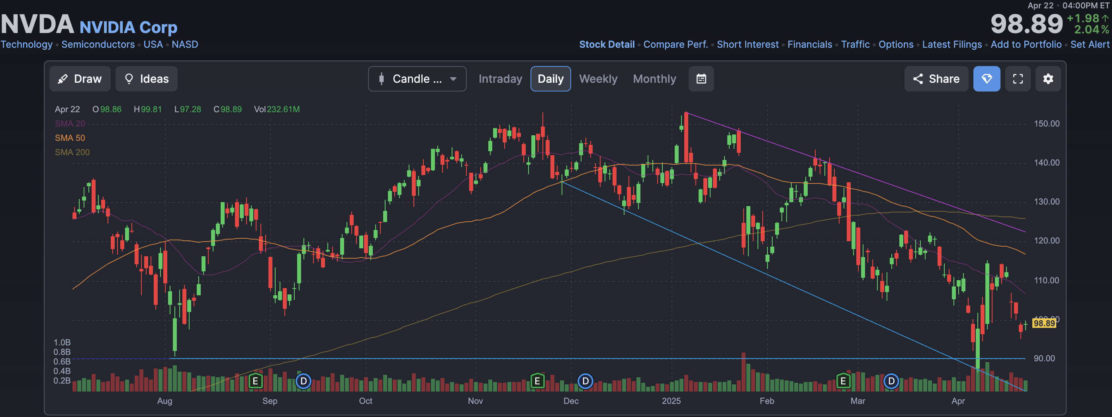Click the November earnings E marker
1112x417 pixels.
pyautogui.click(x=537, y=381)
